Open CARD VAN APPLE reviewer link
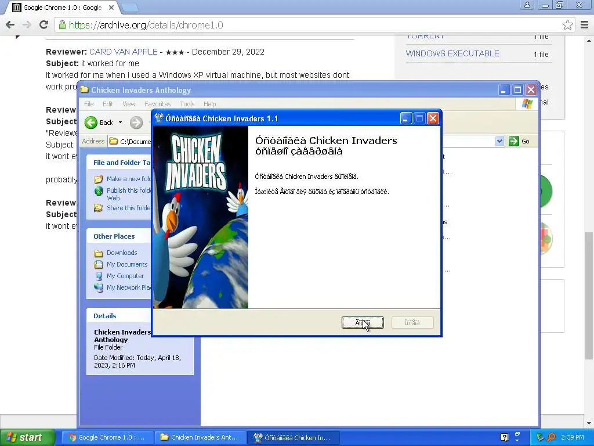The height and width of the screenshot is (446, 594). tap(124, 52)
